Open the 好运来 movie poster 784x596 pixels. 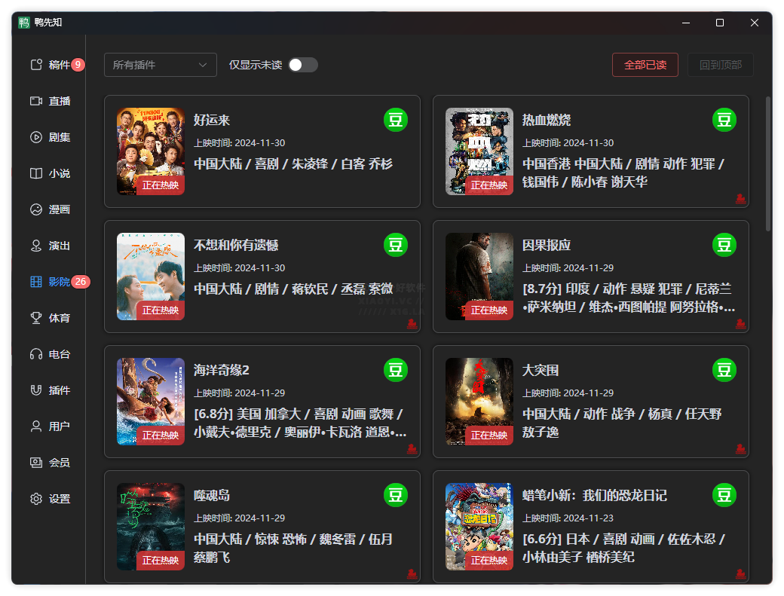(x=151, y=151)
